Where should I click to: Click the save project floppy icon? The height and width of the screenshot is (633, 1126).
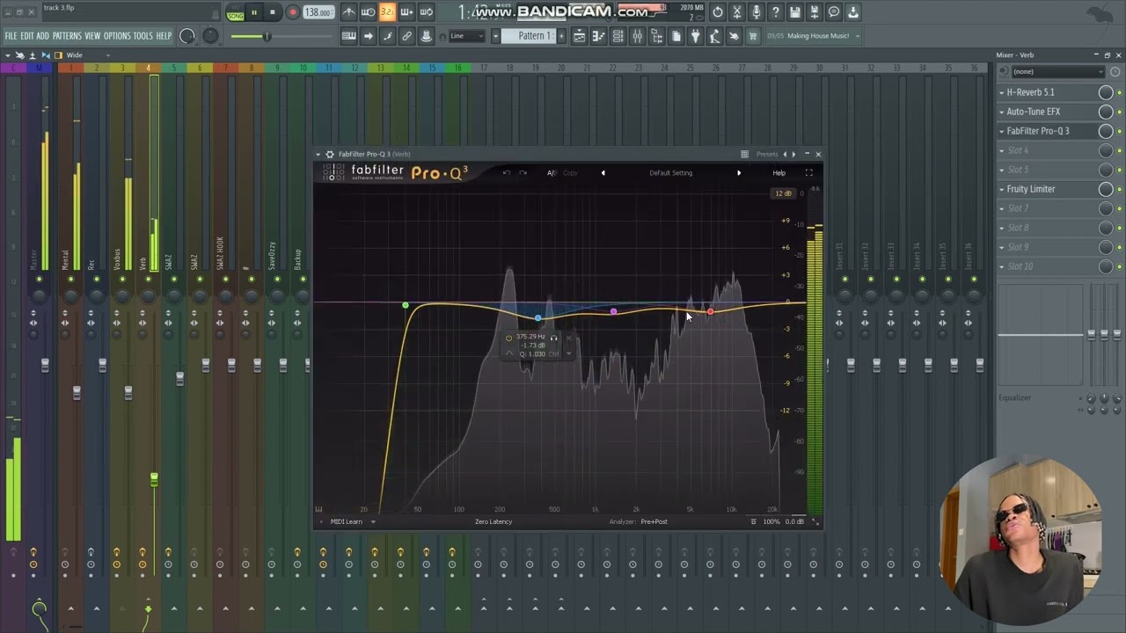point(795,12)
